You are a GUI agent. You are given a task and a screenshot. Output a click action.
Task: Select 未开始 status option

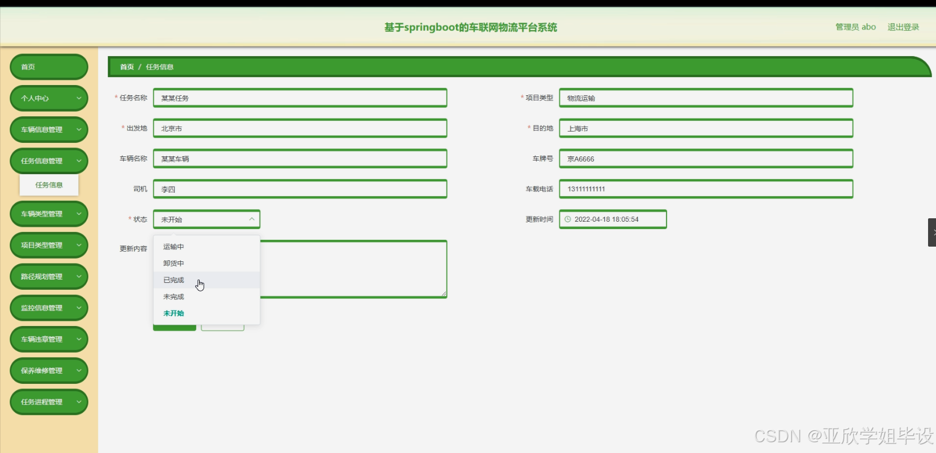point(206,313)
